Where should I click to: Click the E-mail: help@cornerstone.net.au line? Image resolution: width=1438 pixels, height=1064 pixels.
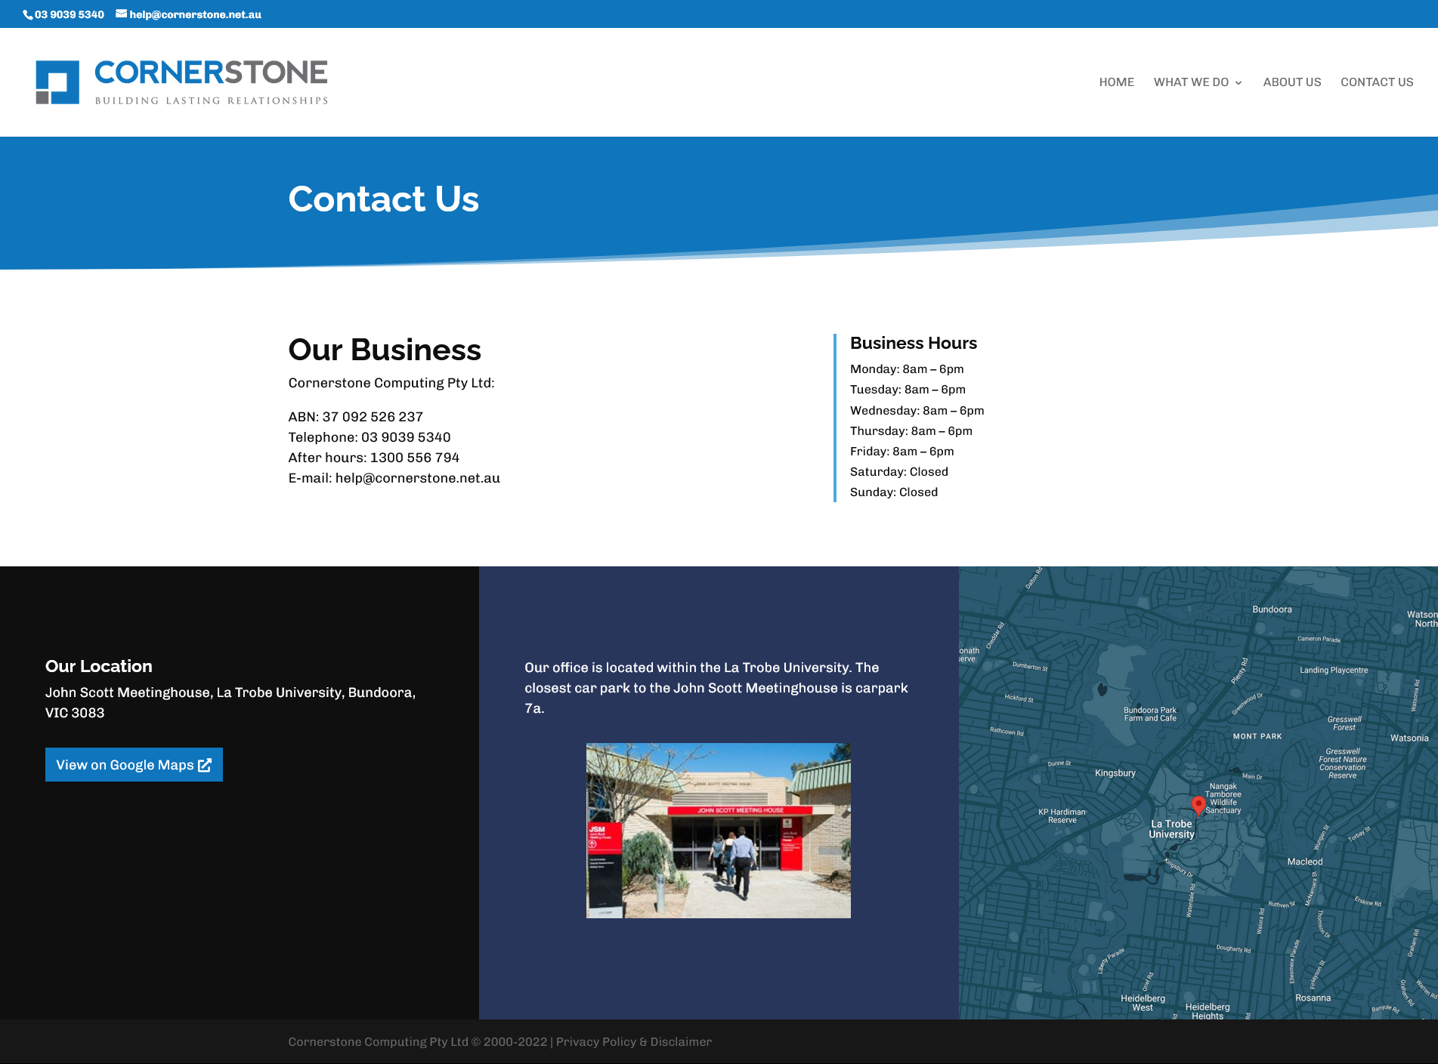tap(394, 478)
